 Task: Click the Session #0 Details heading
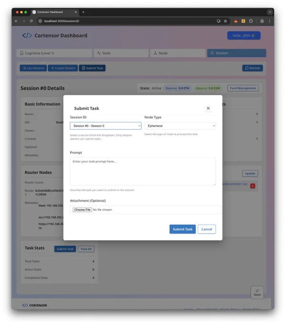42,88
